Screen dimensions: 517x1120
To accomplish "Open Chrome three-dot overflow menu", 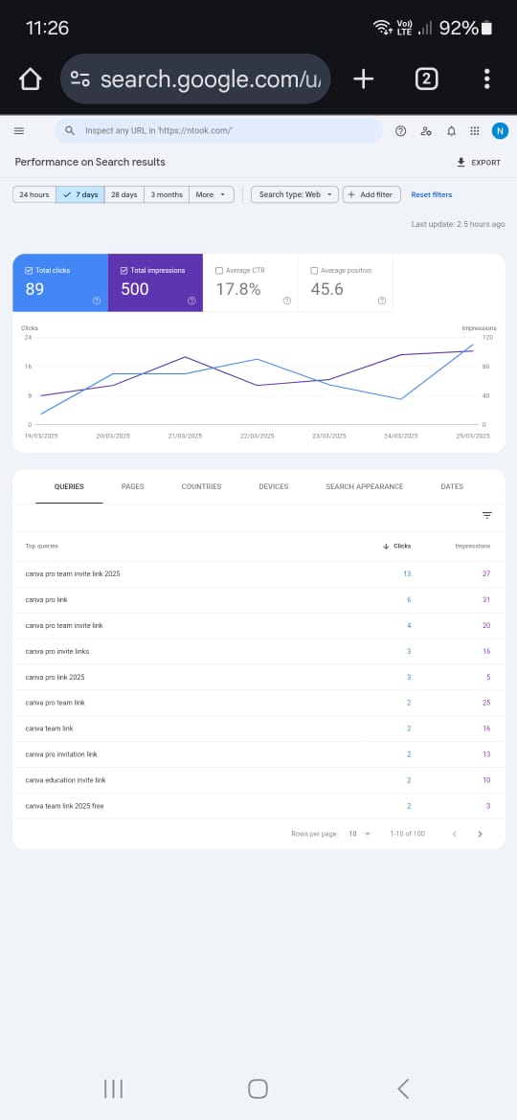I will (x=487, y=79).
